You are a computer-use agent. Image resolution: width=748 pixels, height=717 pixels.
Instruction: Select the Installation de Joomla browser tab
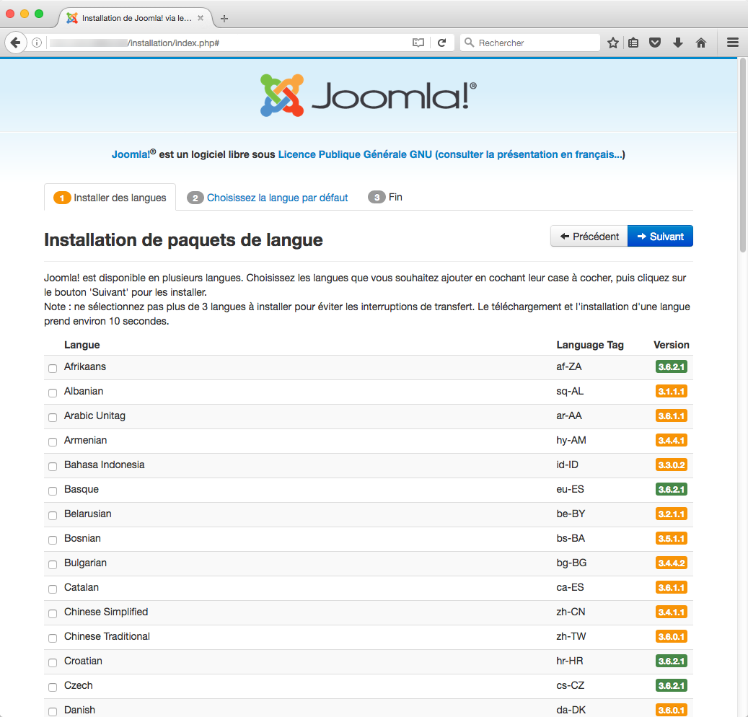(x=136, y=18)
